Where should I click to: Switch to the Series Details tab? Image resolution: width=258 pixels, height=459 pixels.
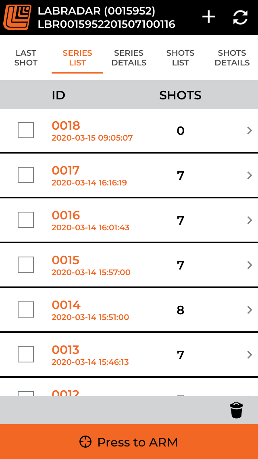tap(129, 58)
